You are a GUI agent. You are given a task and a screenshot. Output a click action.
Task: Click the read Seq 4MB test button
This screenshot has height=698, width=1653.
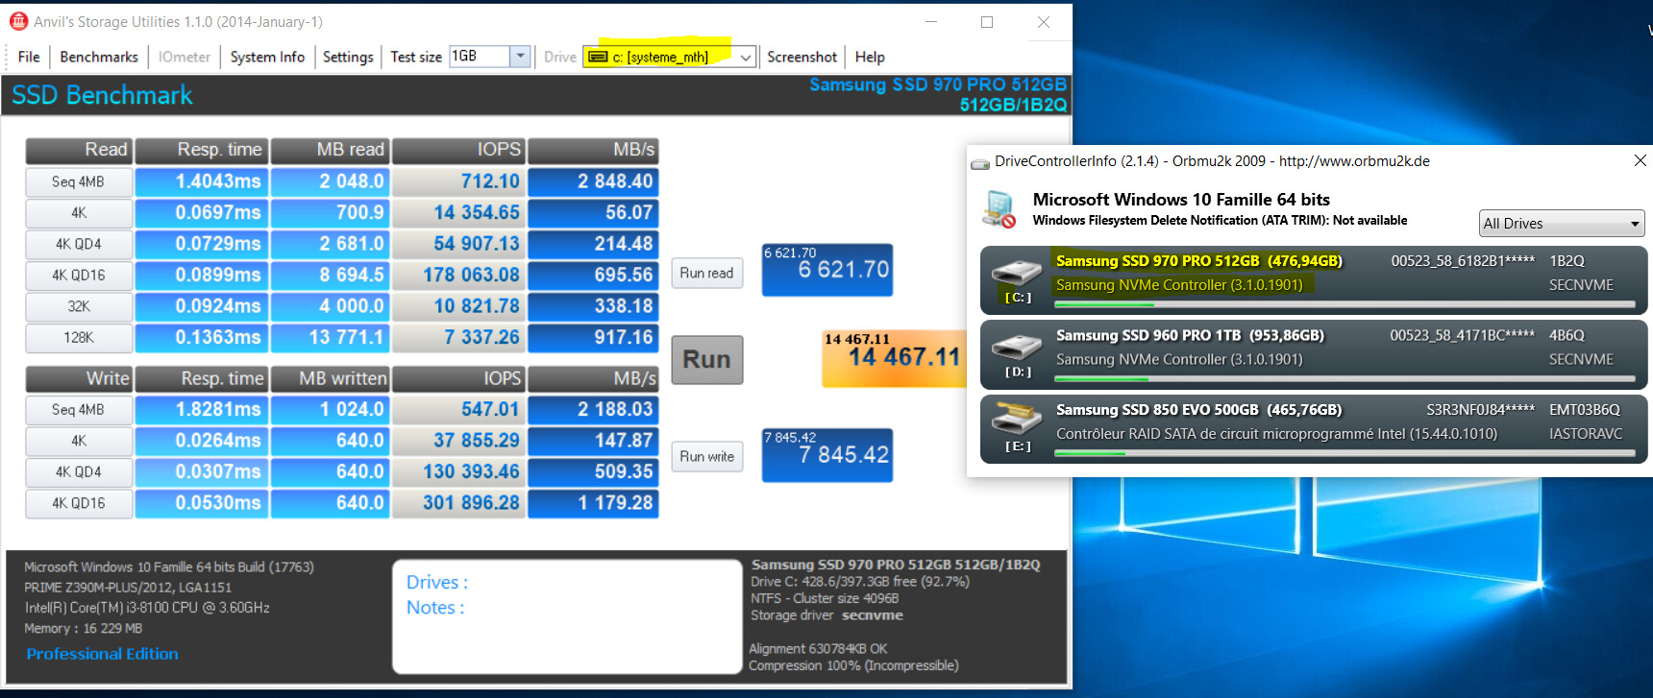[x=79, y=181]
